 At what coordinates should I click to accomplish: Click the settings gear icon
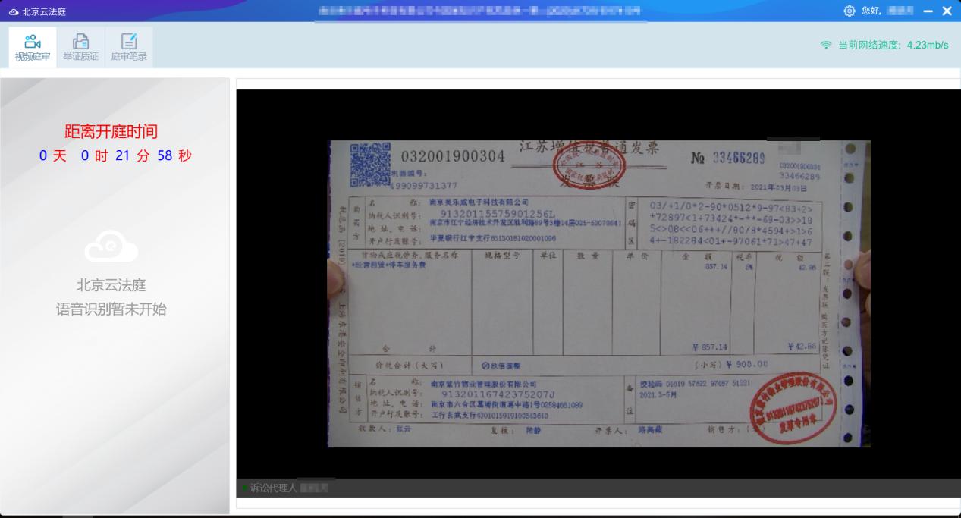tap(849, 11)
